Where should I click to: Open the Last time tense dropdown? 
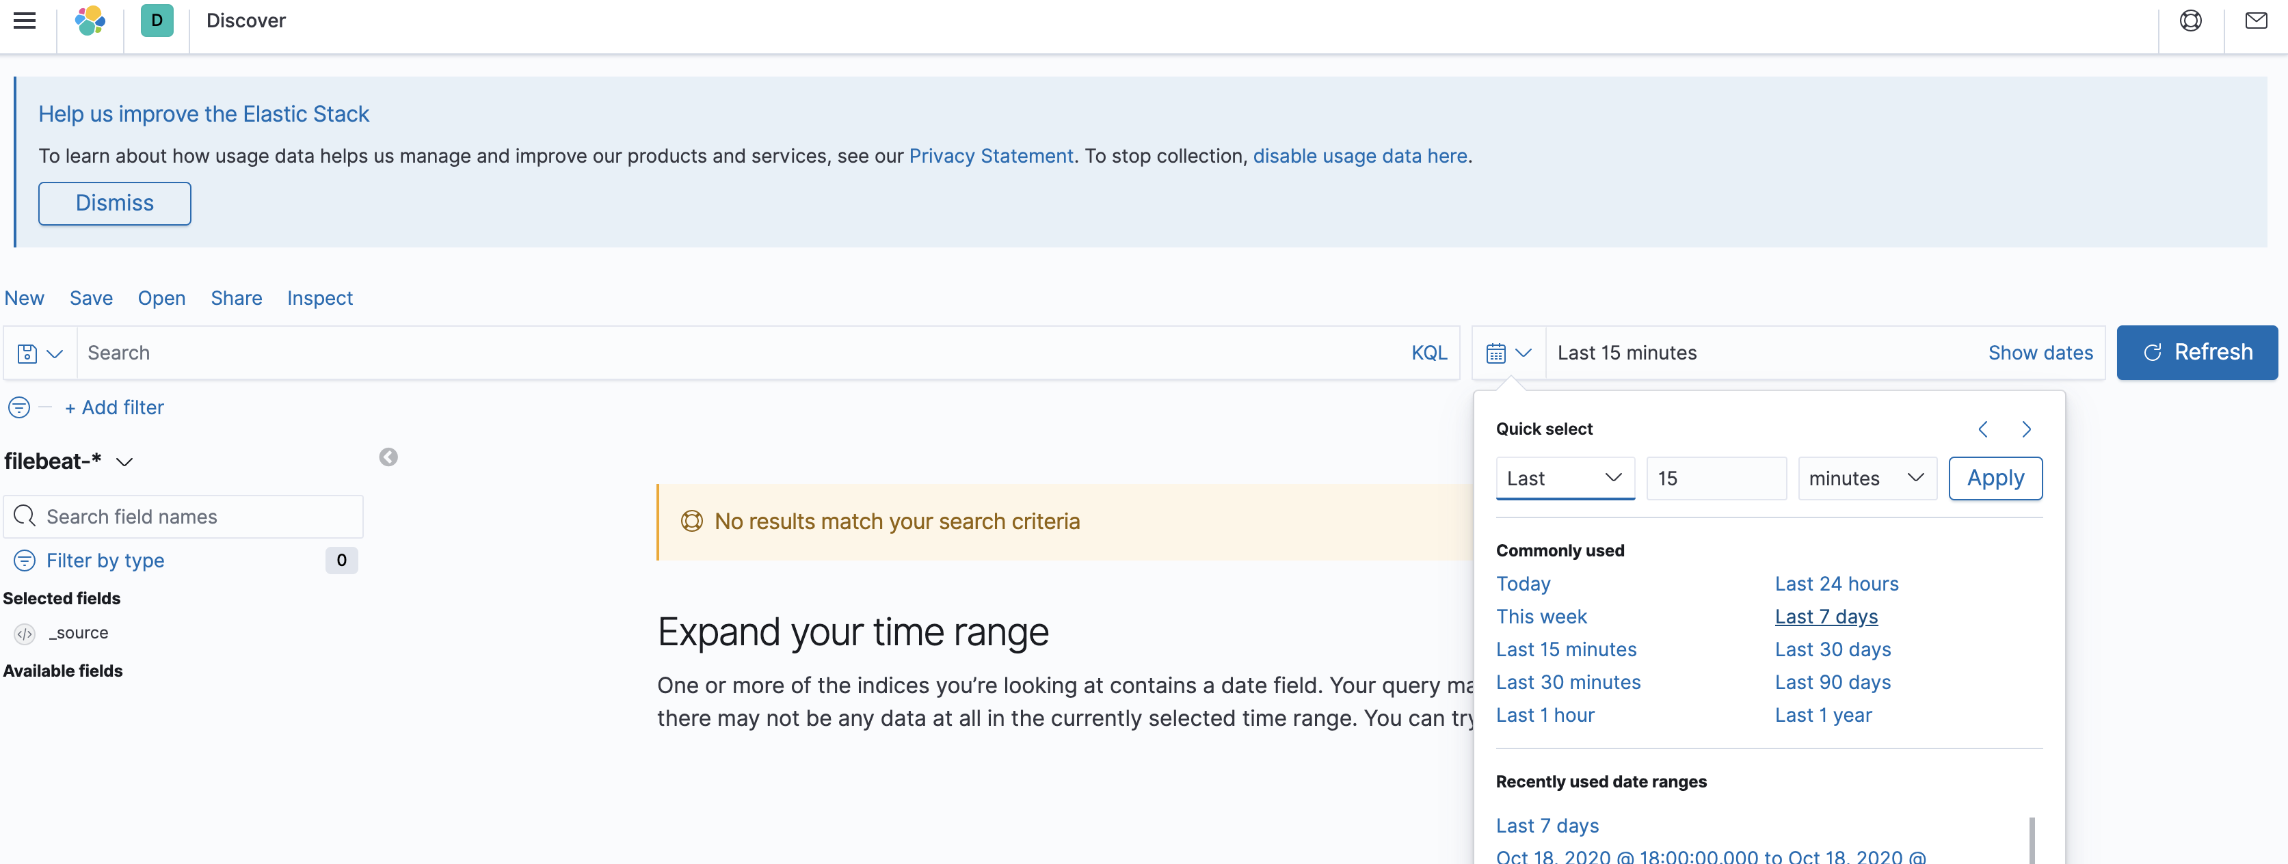click(x=1564, y=478)
